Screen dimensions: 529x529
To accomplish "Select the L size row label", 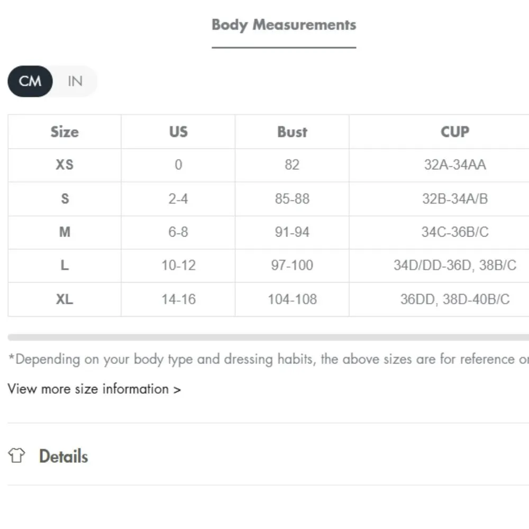I will point(65,266).
